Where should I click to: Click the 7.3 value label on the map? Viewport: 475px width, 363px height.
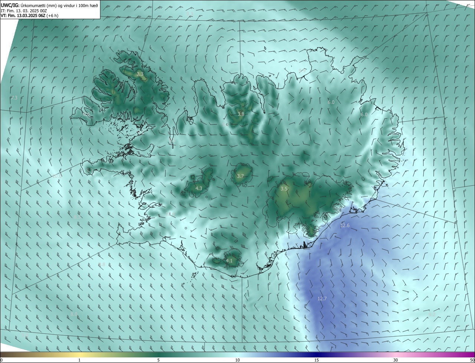(14, 98)
